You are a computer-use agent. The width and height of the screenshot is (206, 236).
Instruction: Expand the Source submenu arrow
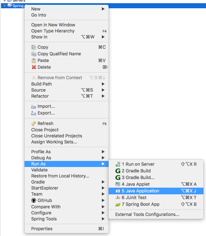point(103,90)
